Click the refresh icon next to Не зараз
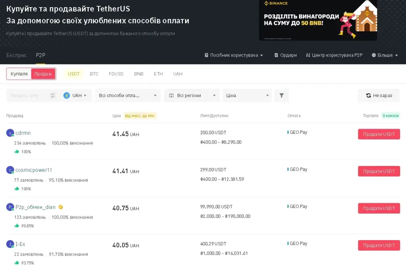 (368, 95)
